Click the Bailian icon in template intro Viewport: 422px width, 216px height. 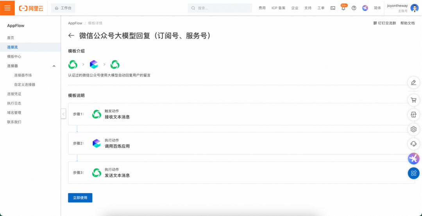(94, 64)
